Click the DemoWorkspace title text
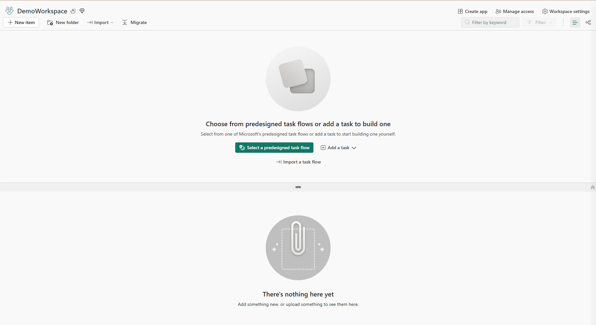This screenshot has width=596, height=325. click(x=42, y=11)
